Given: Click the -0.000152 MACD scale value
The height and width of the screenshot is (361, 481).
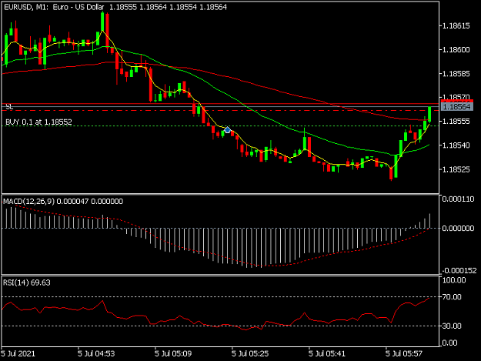Looking at the screenshot, I should (x=459, y=270).
